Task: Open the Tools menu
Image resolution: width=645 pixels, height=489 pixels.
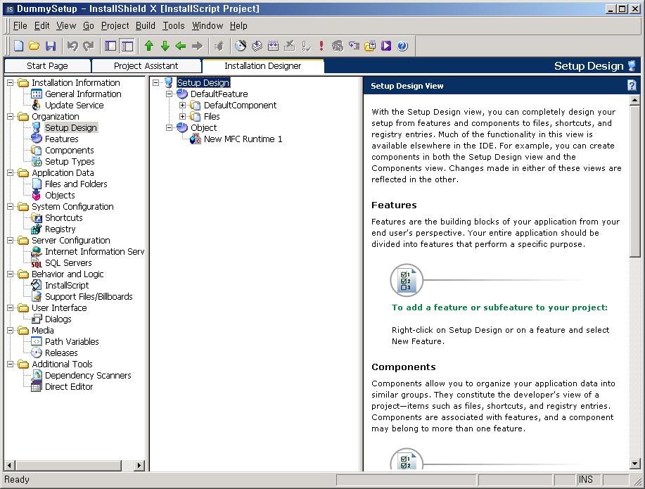Action: click(174, 25)
